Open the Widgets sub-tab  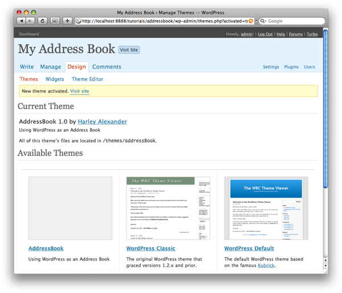coord(55,79)
